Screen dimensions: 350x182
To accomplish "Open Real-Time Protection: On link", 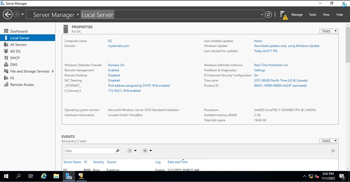I will (x=271, y=65).
